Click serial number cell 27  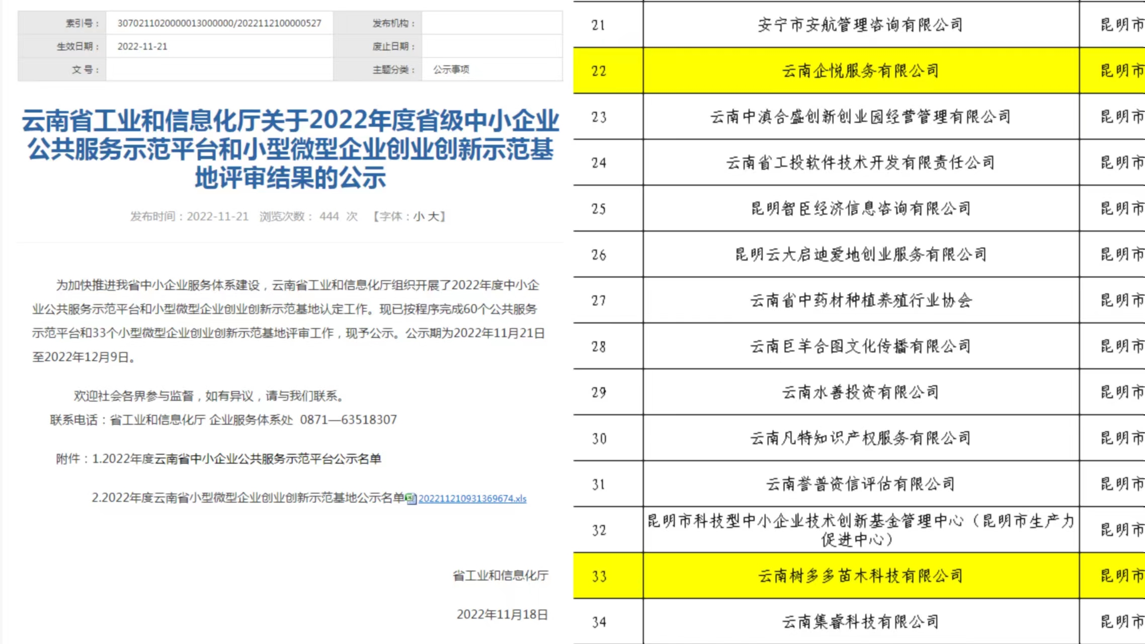608,300
